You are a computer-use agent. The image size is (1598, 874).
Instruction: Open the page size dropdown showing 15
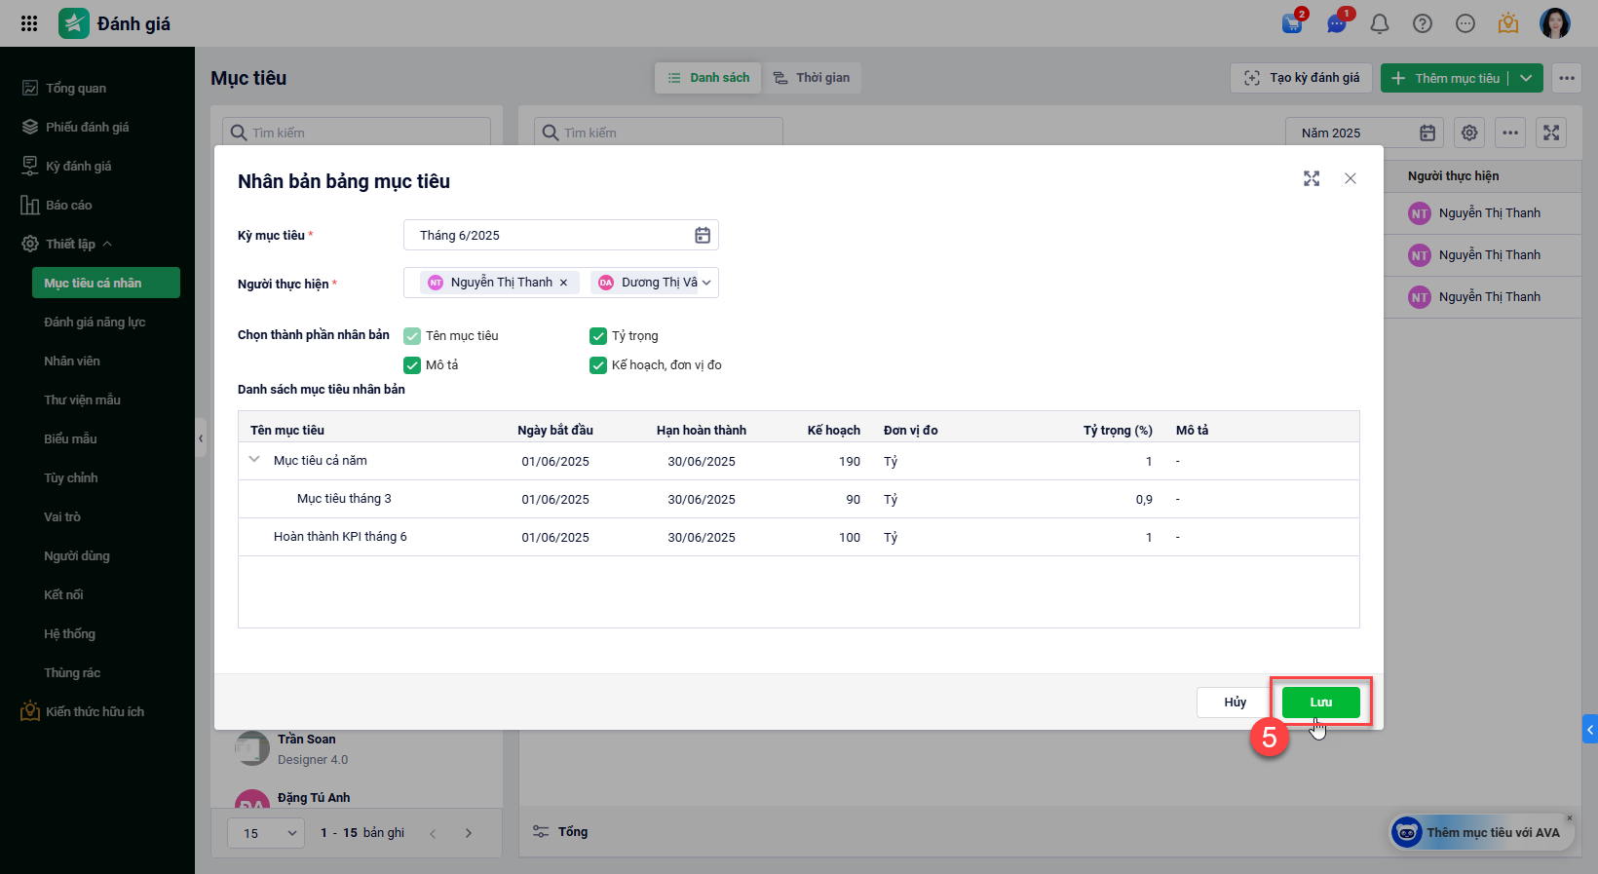266,833
